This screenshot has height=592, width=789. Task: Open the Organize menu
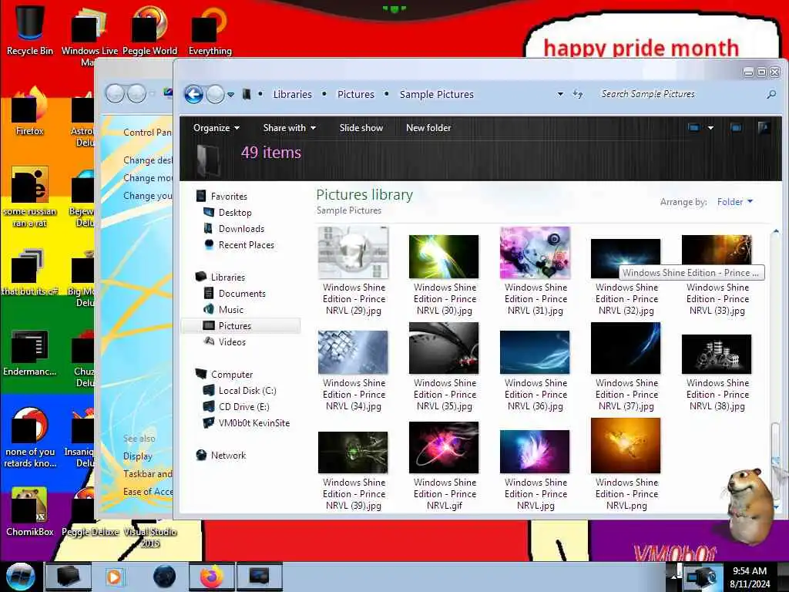pyautogui.click(x=217, y=128)
